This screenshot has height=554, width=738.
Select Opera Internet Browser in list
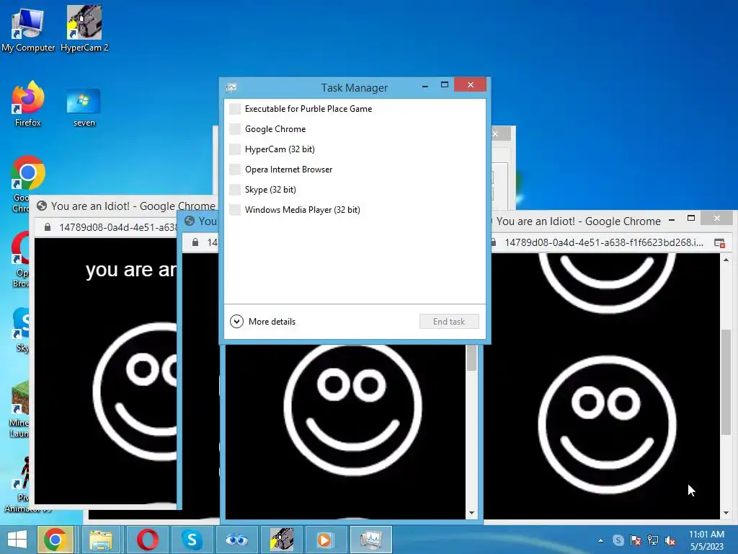pos(355,170)
